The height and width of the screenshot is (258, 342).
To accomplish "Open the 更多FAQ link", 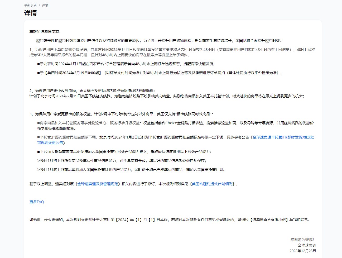I will pos(37,202).
